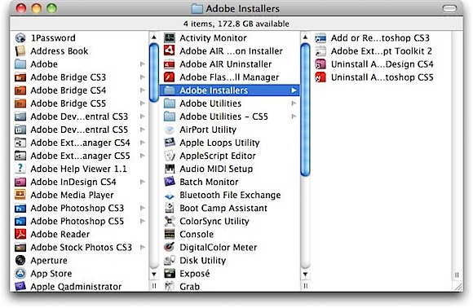473x308 pixels.
Task: Click the Adobe AIR Uninstaller icon
Action: pos(170,64)
